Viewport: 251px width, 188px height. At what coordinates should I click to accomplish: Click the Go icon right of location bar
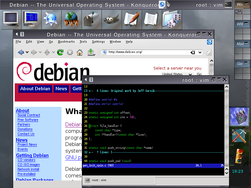pyautogui.click(x=209, y=52)
